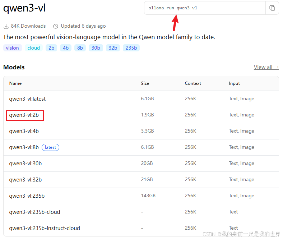Click the 1.9GB size value
This screenshot has width=283, height=239.
pos(147,115)
